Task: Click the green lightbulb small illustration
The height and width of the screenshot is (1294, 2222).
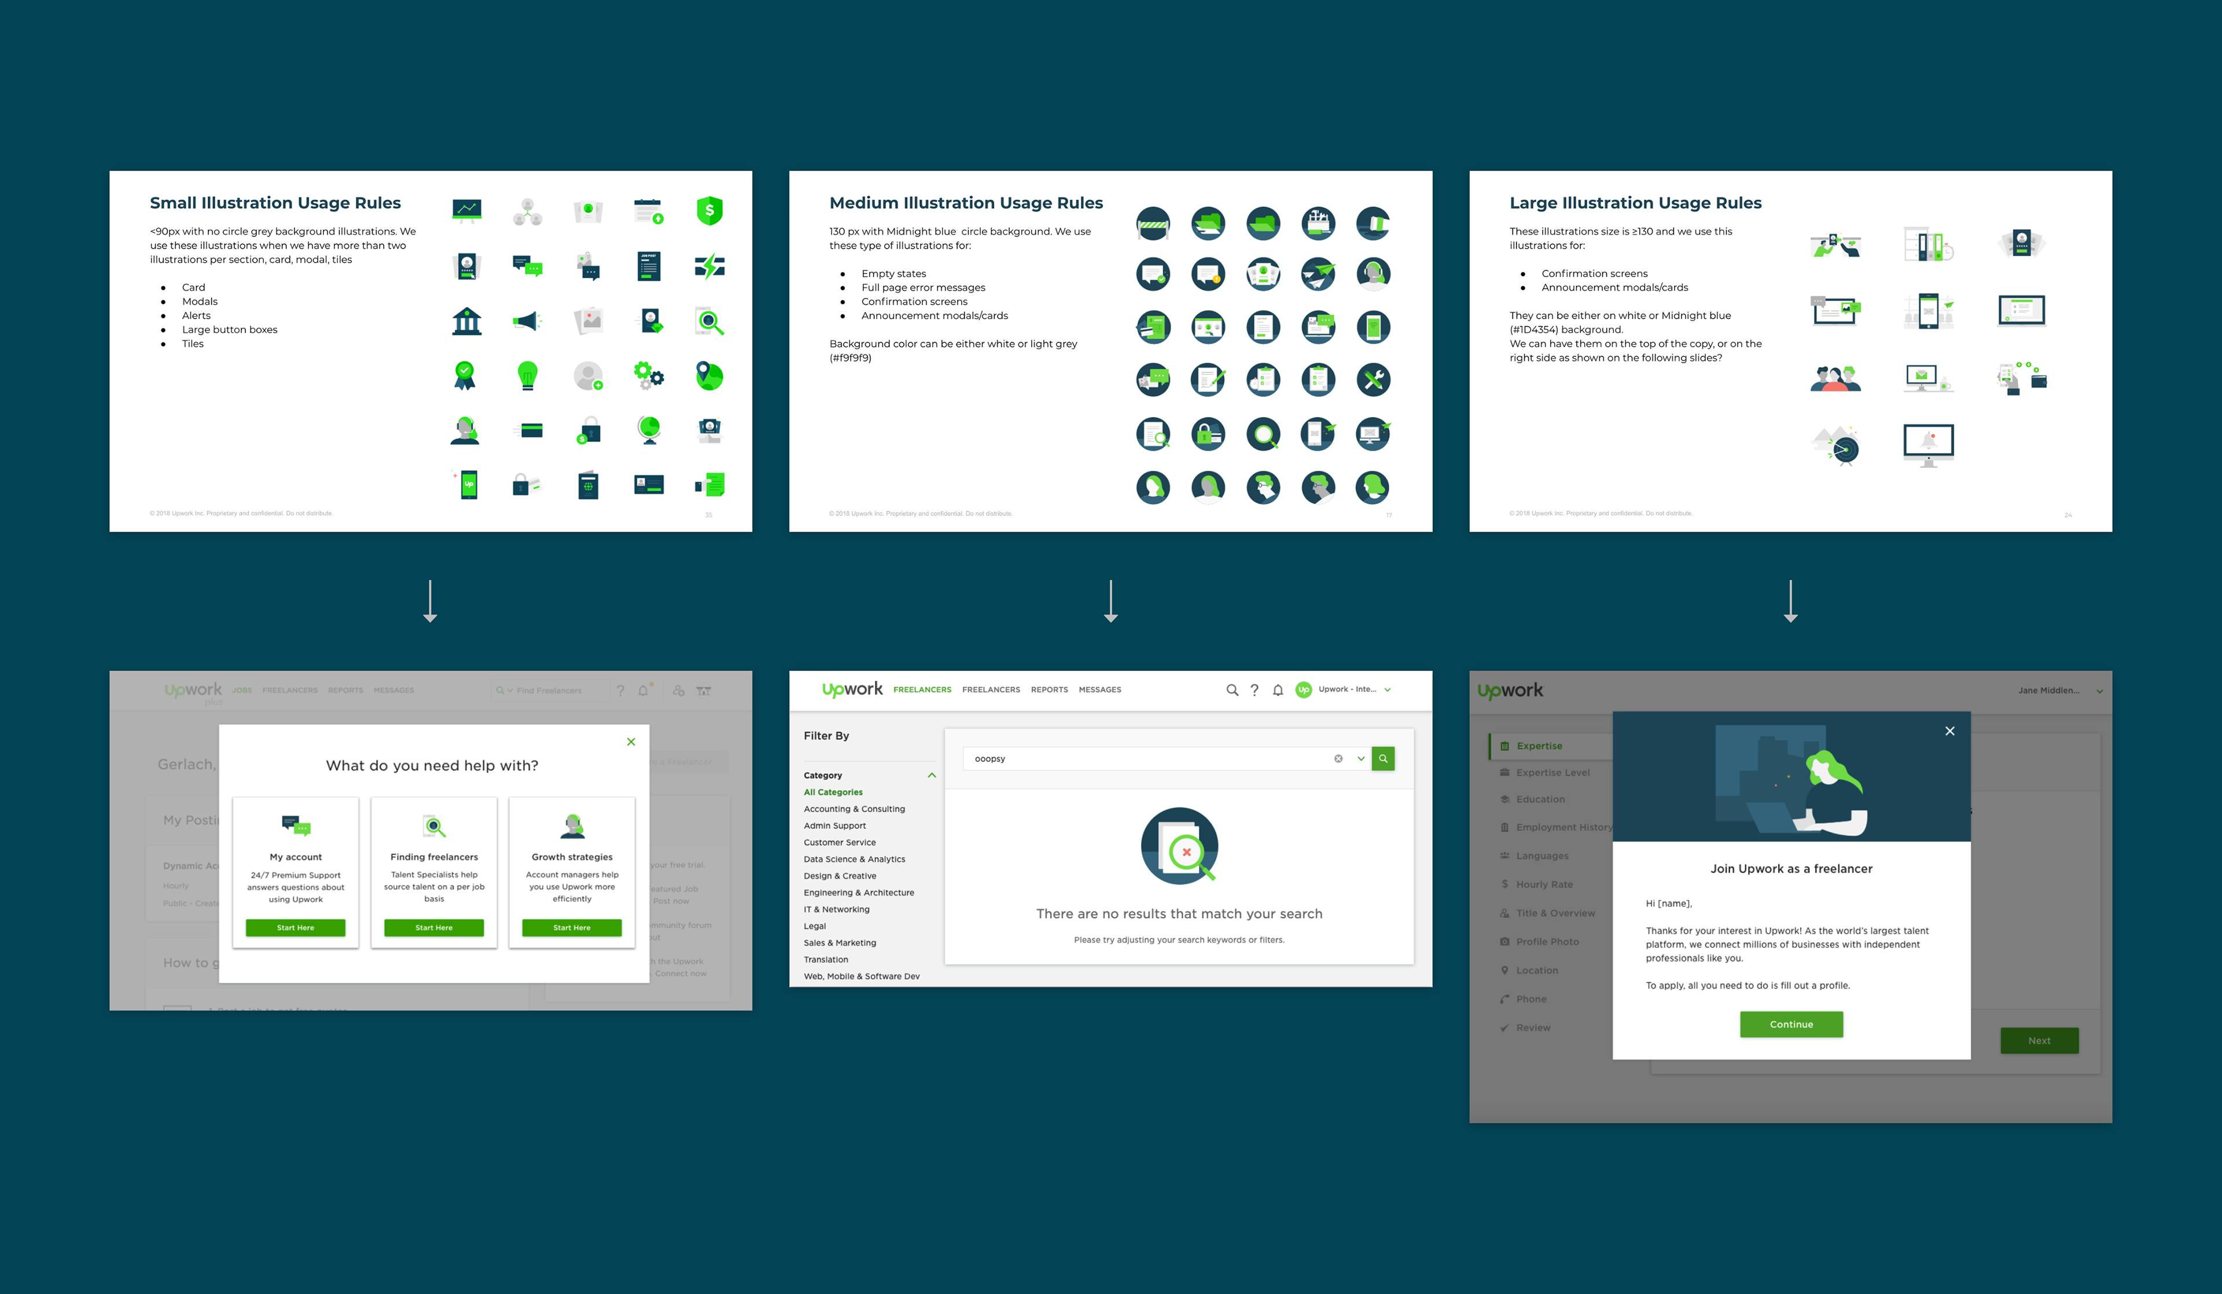Action: (x=527, y=375)
